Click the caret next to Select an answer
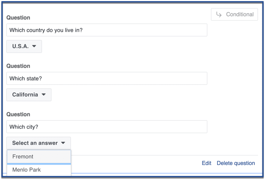265x179 pixels. [63, 143]
